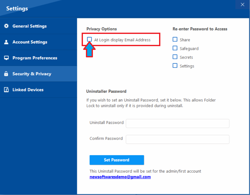Open Program Preferences
Image resolution: width=250 pixels, height=195 pixels.
[35, 58]
